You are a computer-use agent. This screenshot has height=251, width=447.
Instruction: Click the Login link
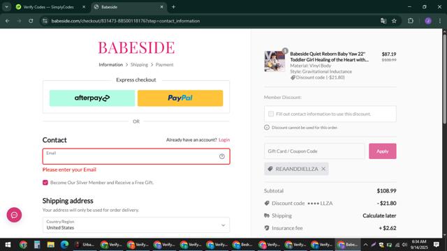tap(224, 139)
